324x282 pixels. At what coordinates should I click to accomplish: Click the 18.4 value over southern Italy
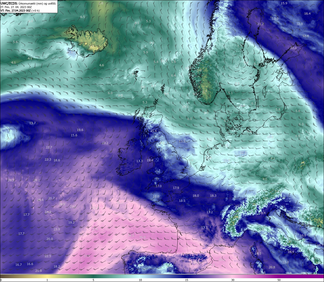291,252
